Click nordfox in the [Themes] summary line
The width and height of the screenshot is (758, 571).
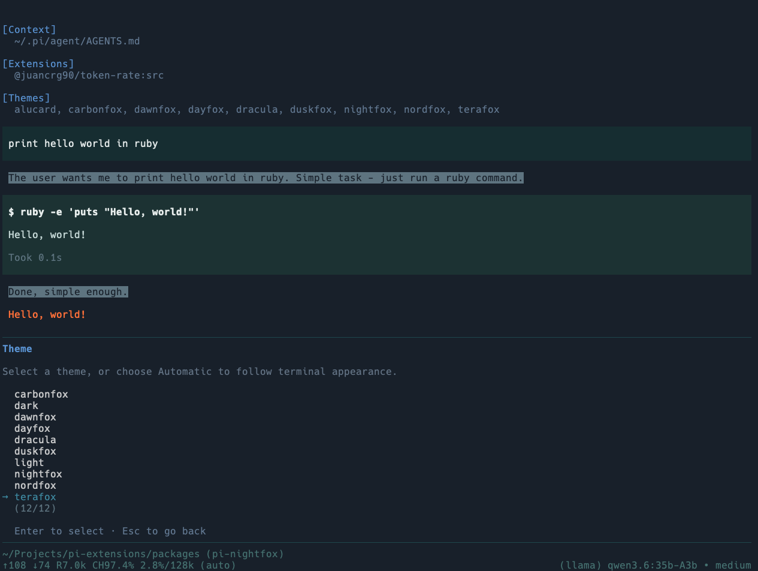pos(425,109)
